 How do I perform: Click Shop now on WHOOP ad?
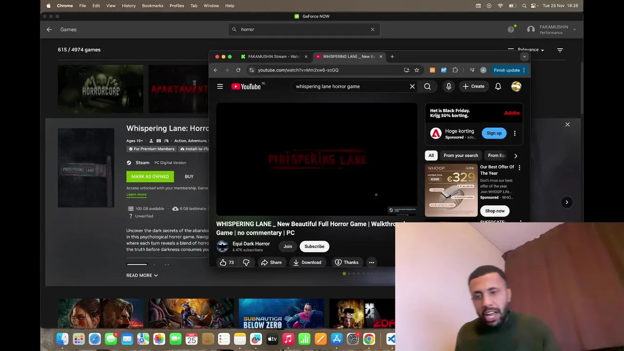point(495,211)
